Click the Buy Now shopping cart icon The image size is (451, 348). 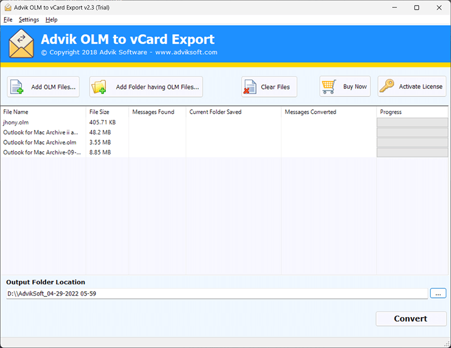pyautogui.click(x=329, y=87)
